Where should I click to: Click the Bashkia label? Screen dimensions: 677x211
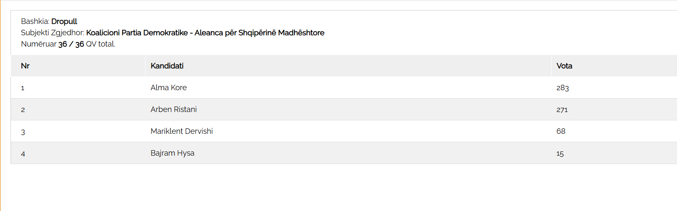pos(35,21)
